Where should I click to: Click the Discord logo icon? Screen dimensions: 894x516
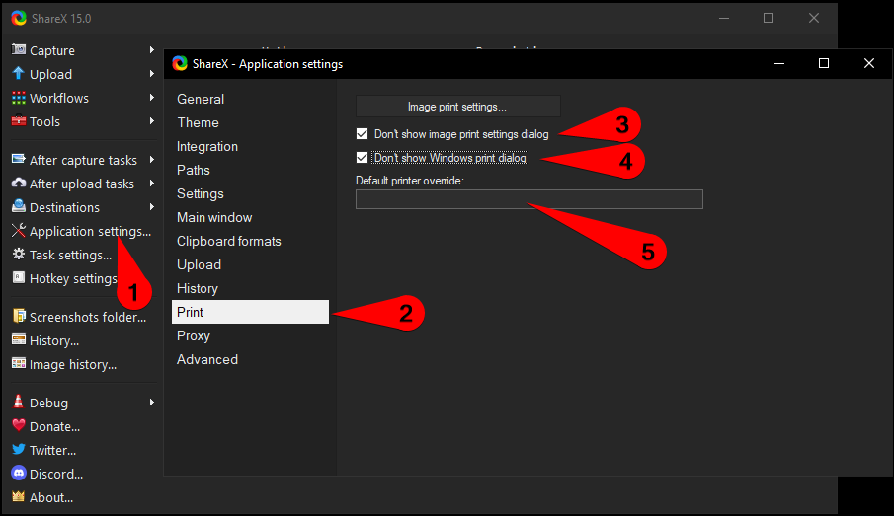(x=19, y=473)
